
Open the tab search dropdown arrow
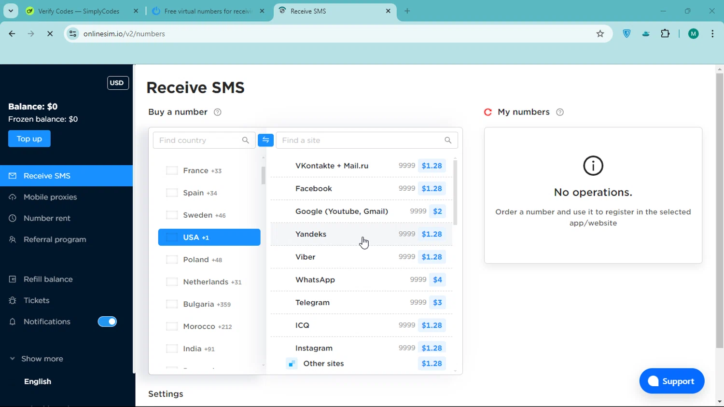[x=11, y=11]
